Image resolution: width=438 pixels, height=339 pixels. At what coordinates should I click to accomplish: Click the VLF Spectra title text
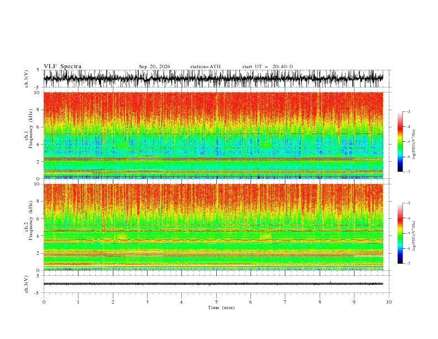[62, 66]
